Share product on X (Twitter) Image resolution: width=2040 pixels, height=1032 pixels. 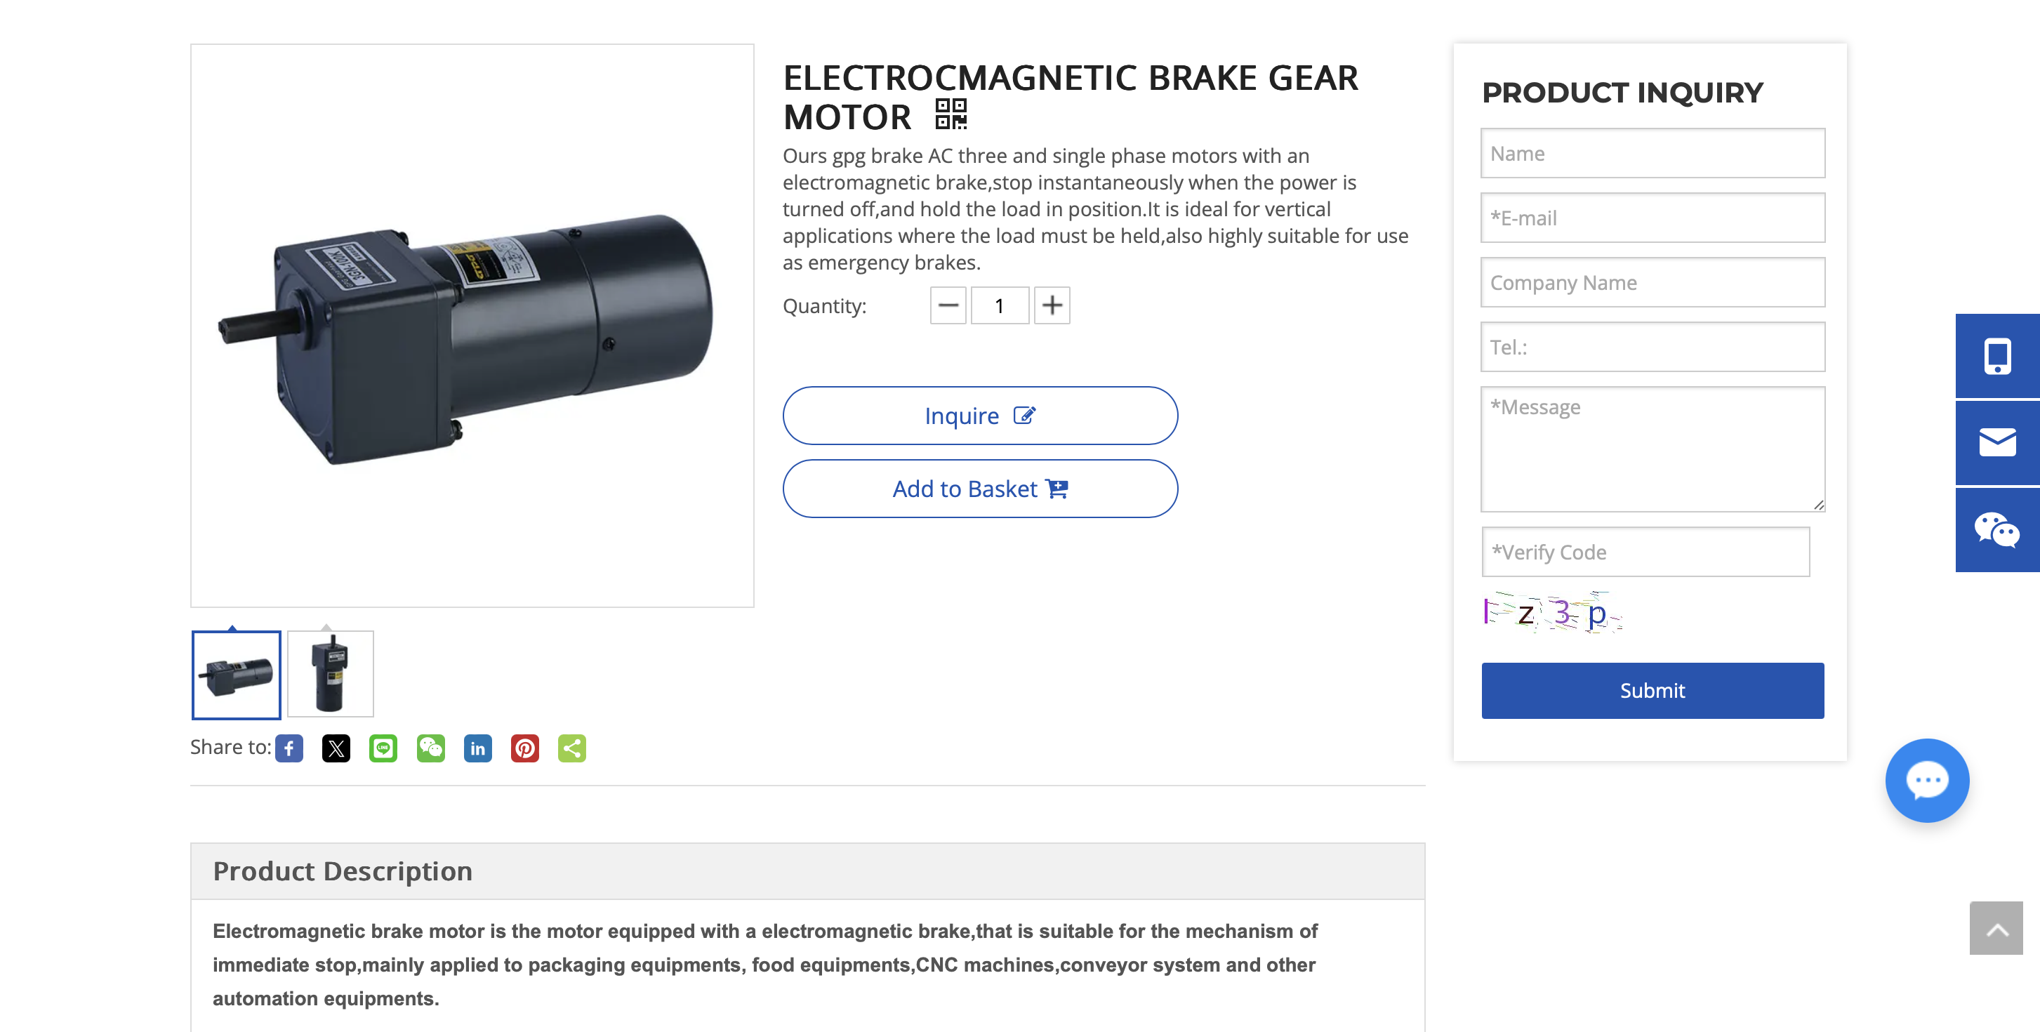[336, 748]
